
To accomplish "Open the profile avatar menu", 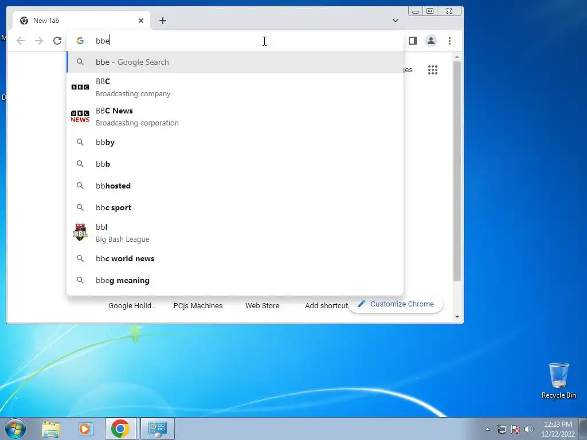I will pos(431,41).
